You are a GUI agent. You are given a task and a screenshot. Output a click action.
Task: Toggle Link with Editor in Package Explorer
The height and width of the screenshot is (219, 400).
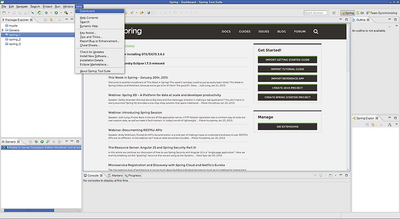[51, 19]
